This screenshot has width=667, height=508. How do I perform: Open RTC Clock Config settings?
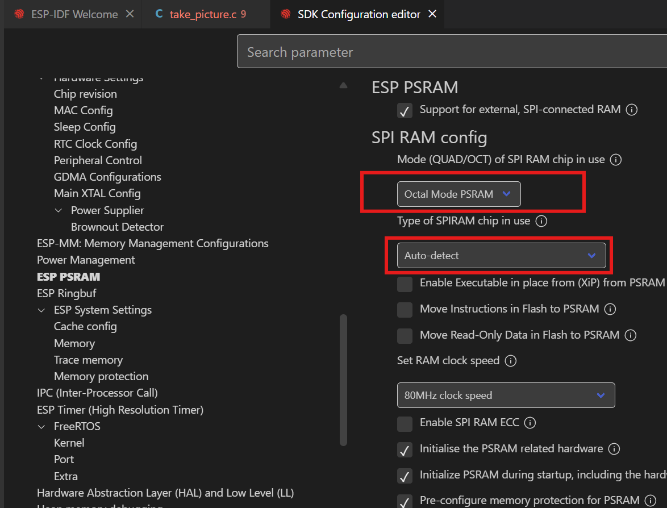point(95,144)
